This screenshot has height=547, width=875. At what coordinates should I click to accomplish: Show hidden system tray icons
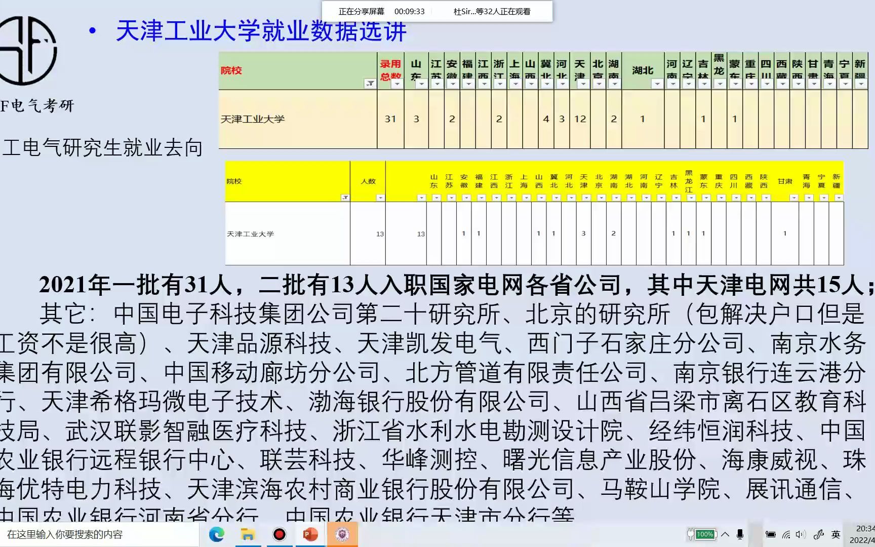click(x=725, y=534)
